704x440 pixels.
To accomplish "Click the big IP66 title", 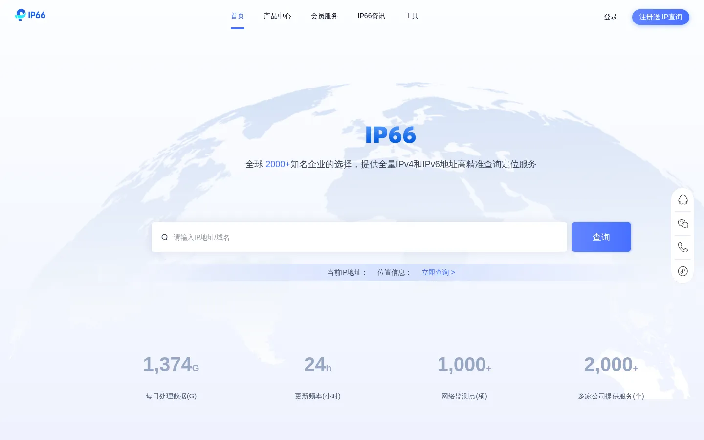I will pos(391,135).
